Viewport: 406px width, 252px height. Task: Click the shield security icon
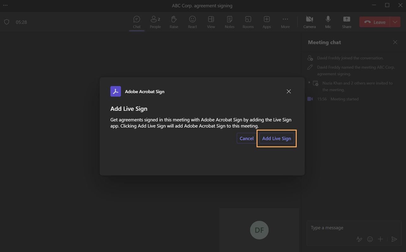click(x=7, y=22)
